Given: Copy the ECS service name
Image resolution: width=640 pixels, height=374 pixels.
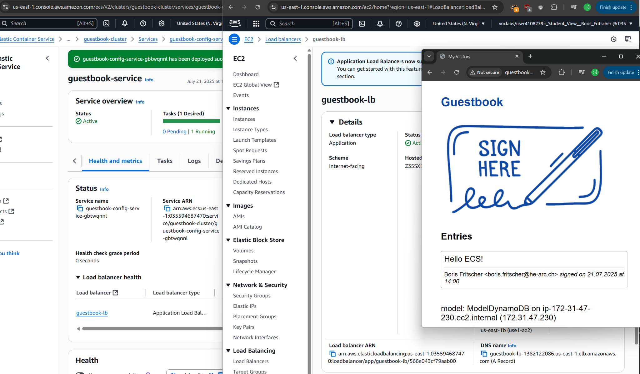Looking at the screenshot, I should click(80, 209).
